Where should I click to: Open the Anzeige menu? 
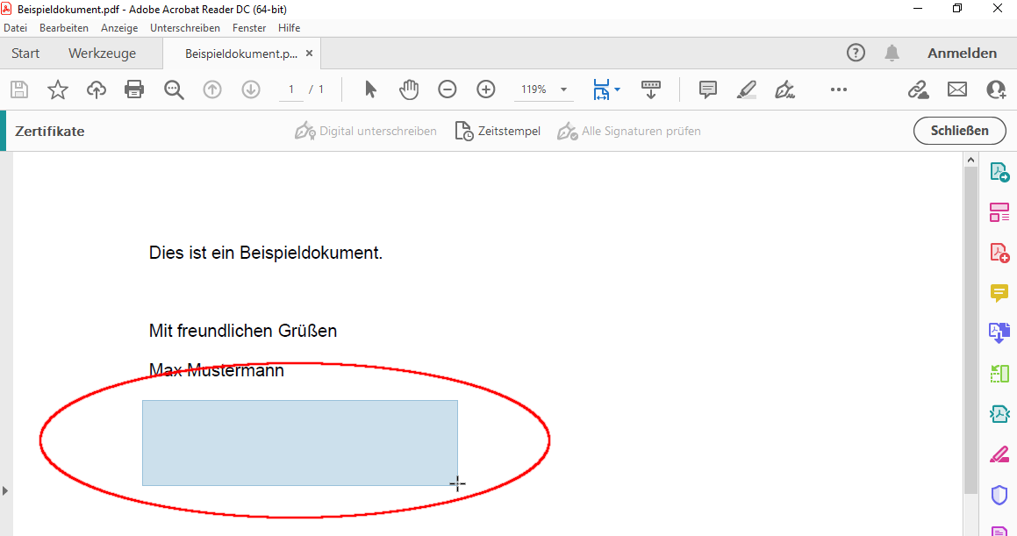[119, 28]
